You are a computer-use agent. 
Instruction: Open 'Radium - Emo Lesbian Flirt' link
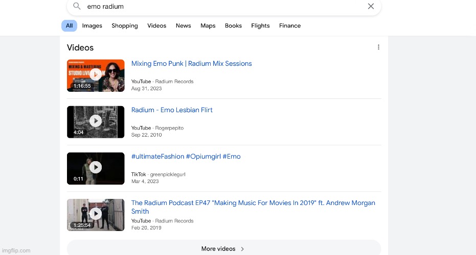(x=172, y=110)
